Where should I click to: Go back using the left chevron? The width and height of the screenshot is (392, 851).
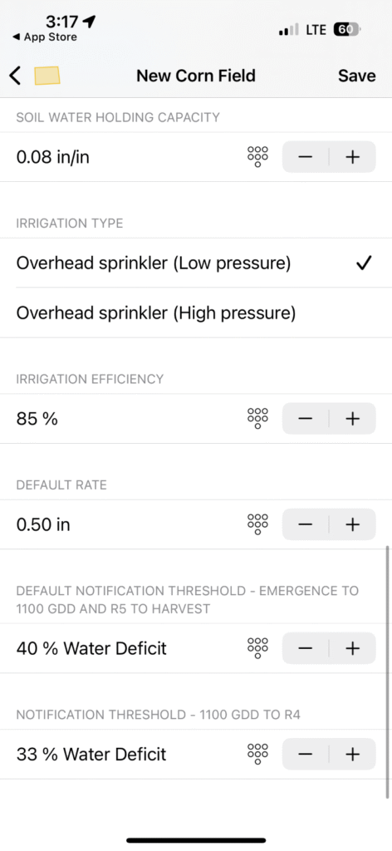point(15,76)
